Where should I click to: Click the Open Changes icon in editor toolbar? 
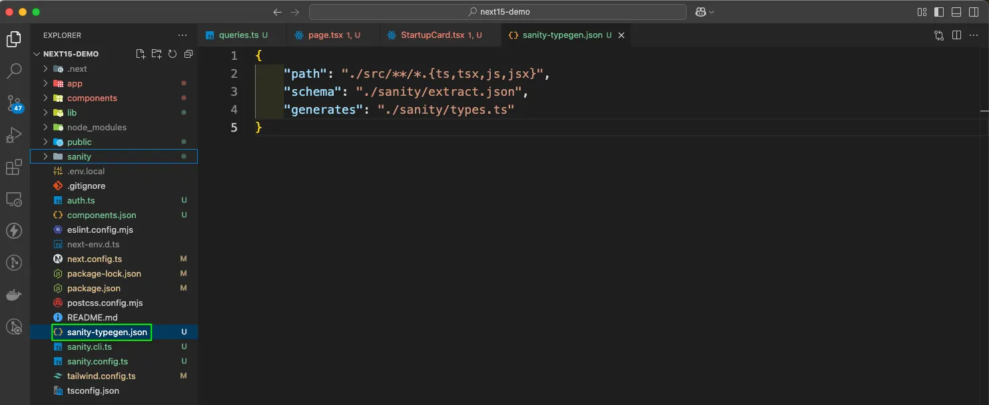coord(939,35)
